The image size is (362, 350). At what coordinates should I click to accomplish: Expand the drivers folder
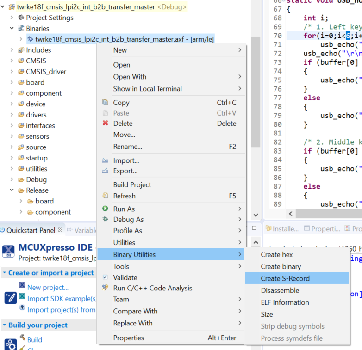[x=12, y=115]
